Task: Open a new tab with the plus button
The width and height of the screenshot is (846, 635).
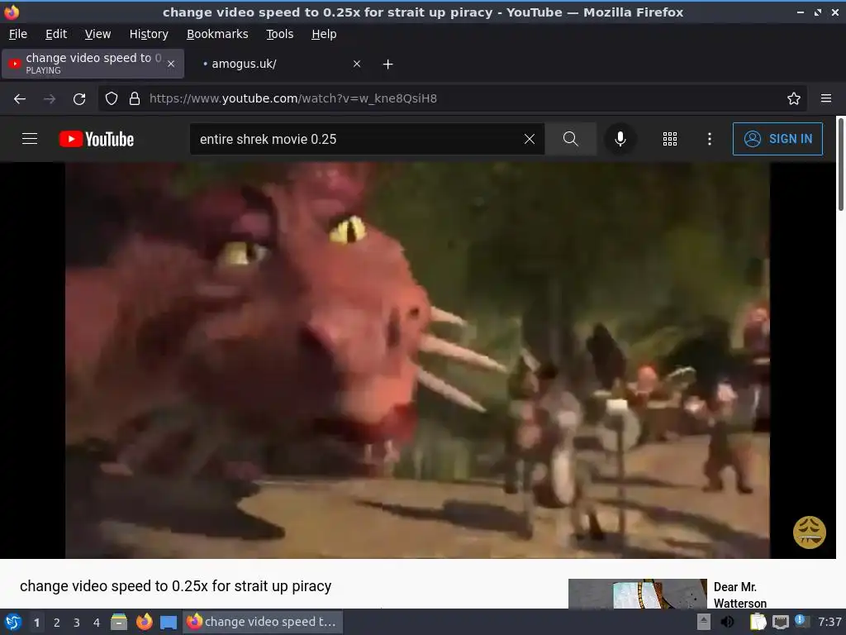Action: click(x=388, y=64)
